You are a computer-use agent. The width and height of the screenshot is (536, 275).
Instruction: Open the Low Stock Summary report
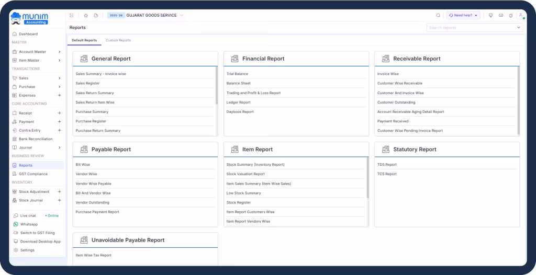(x=244, y=193)
